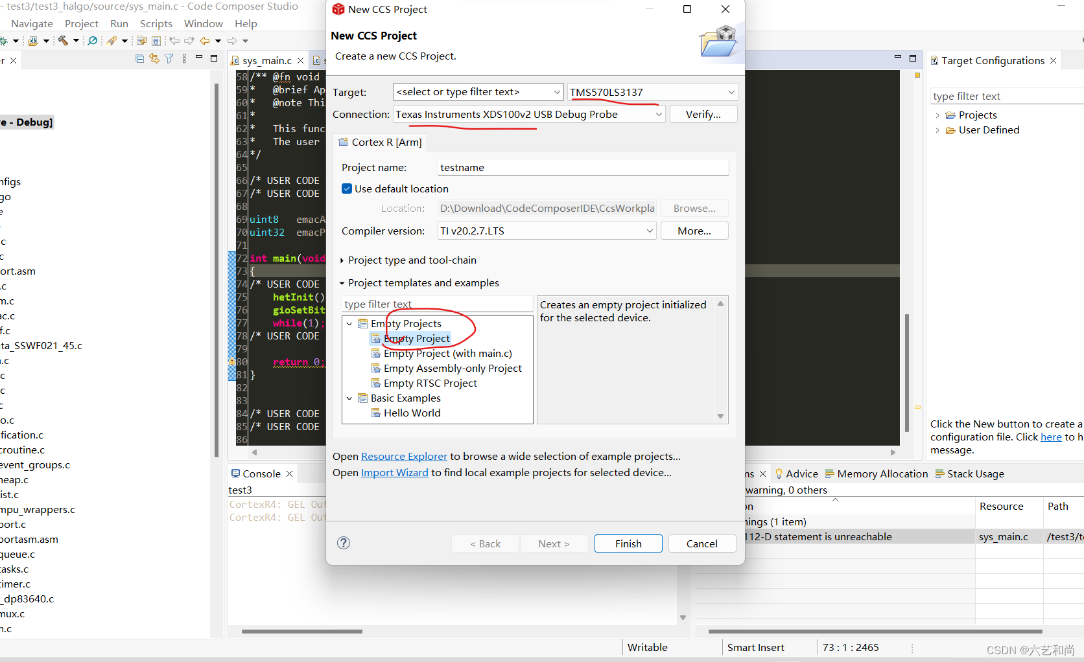The width and height of the screenshot is (1084, 662).
Task: Click the help question mark icon
Action: click(x=344, y=543)
